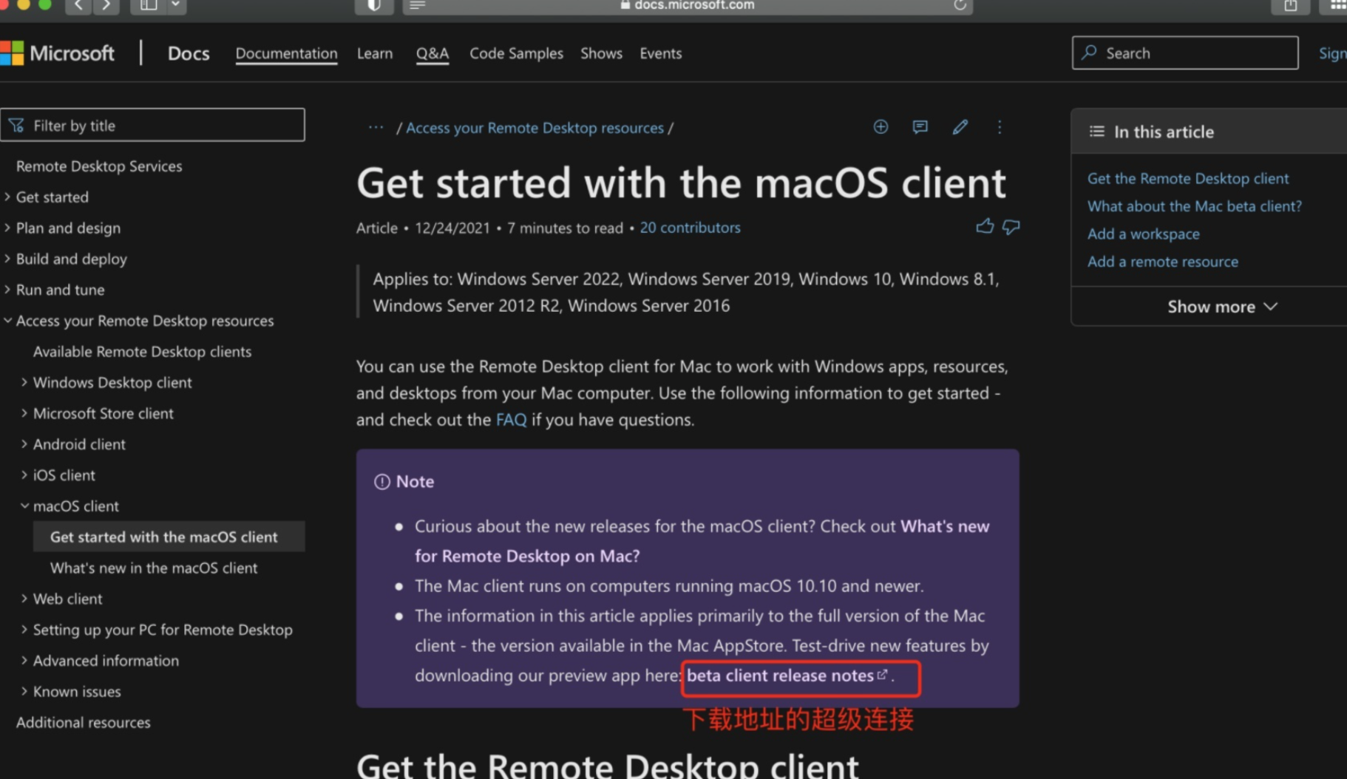Viewport: 1347px width, 779px height.
Task: Expand Run and tune section
Action: [x=7, y=290]
